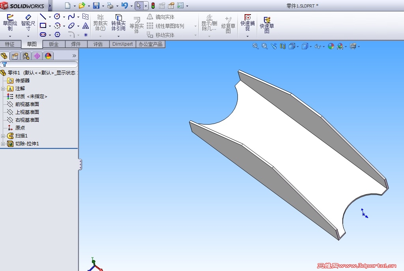Switch to the DimXpert tab

click(x=123, y=44)
